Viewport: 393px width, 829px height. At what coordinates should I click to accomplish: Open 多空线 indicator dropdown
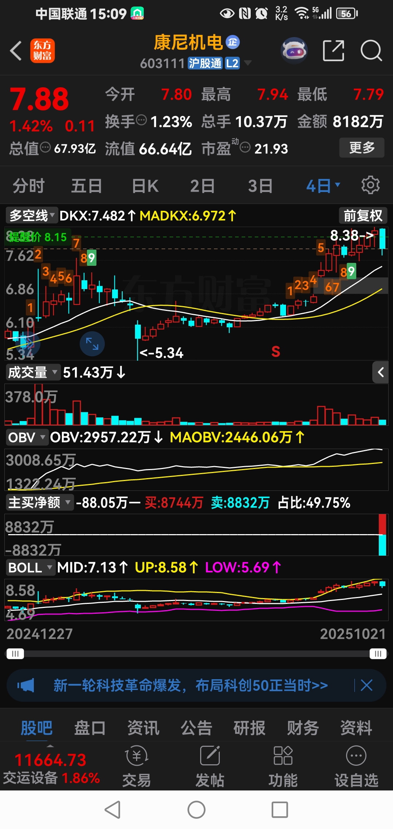coord(32,216)
